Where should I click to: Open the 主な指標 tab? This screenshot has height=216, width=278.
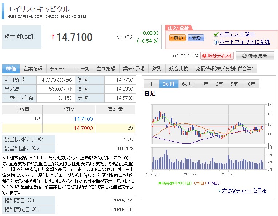pyautogui.click(x=106, y=69)
